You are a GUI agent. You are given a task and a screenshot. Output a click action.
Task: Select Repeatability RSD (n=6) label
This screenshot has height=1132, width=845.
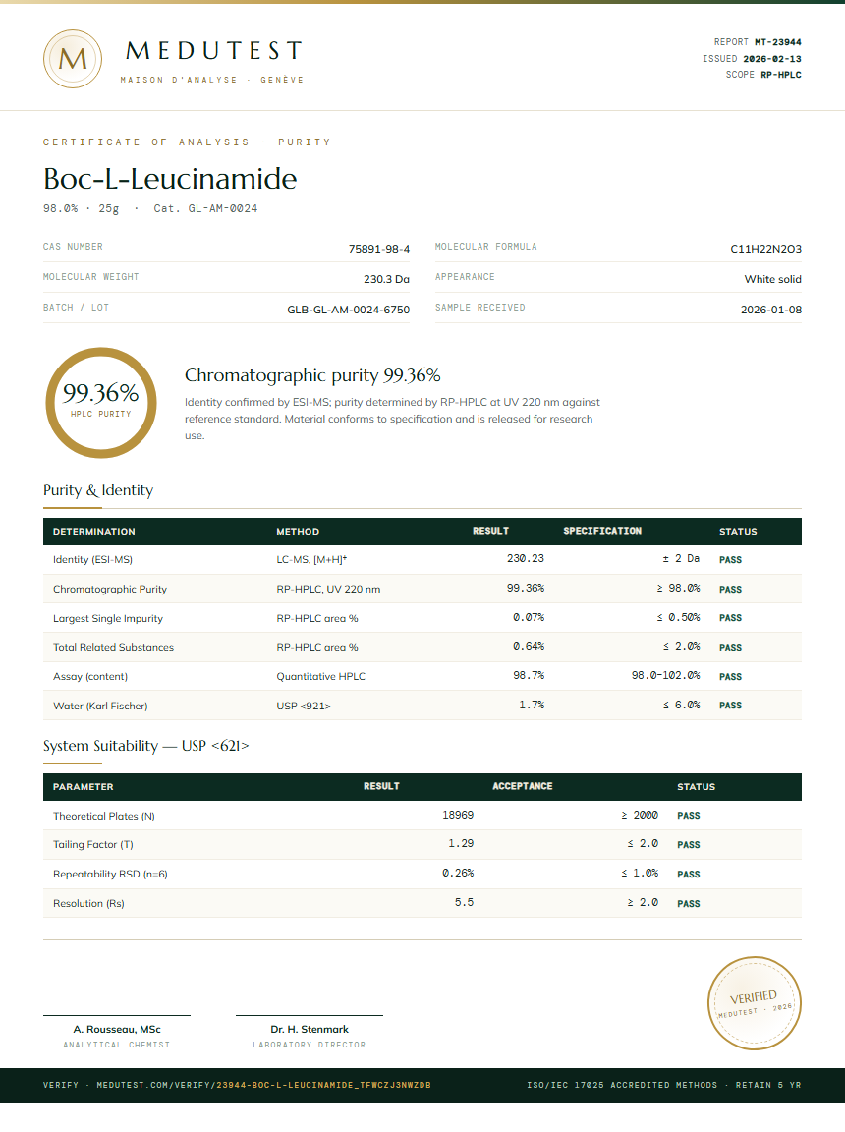[x=110, y=875]
